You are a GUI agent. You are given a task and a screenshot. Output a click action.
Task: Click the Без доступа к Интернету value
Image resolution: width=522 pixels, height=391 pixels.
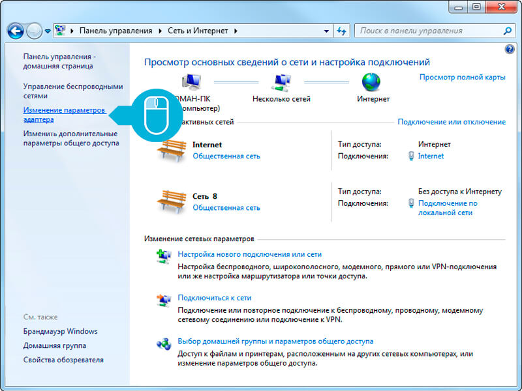[x=460, y=192]
